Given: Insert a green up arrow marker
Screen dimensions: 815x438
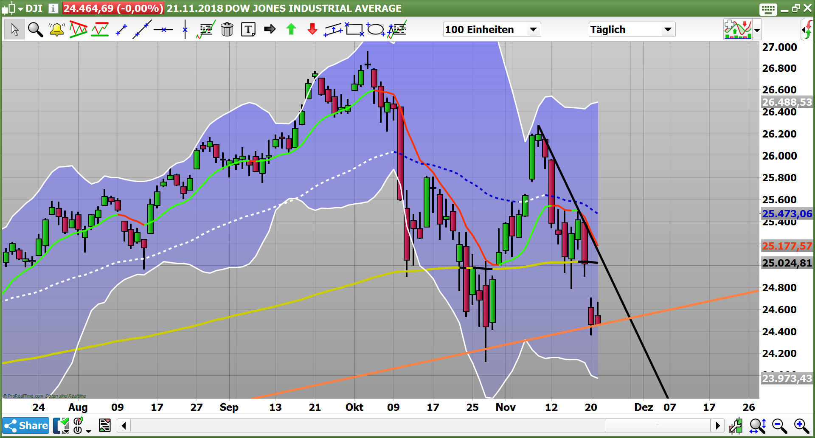Looking at the screenshot, I should 291,29.
